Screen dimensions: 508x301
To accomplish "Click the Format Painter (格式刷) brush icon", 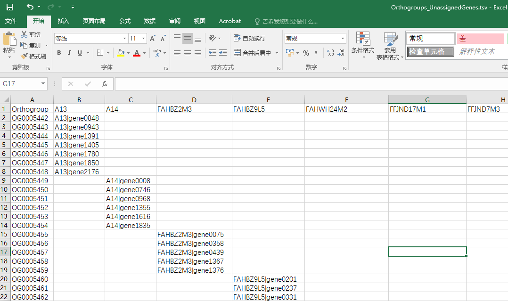I will pos(25,56).
